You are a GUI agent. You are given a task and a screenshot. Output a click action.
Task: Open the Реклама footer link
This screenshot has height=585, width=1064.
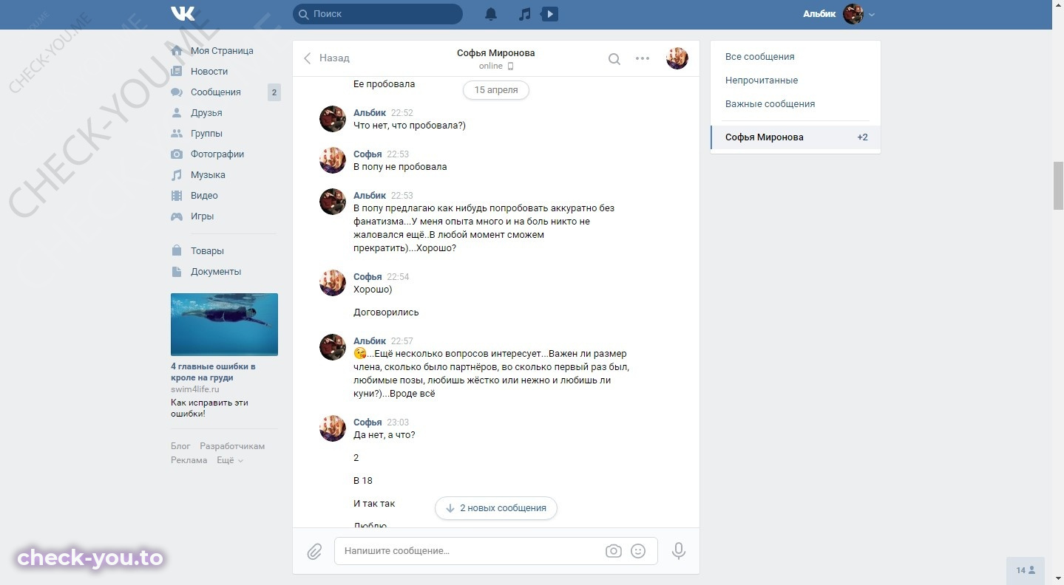(189, 460)
